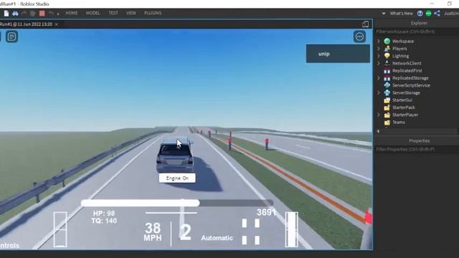The height and width of the screenshot is (258, 459).
Task: Close the Run#1 document tab
Action: 57,24
